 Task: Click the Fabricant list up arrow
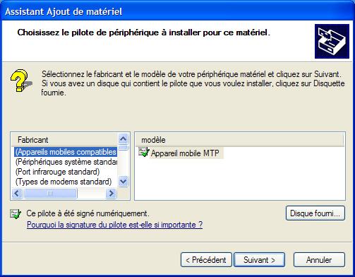click(x=124, y=139)
